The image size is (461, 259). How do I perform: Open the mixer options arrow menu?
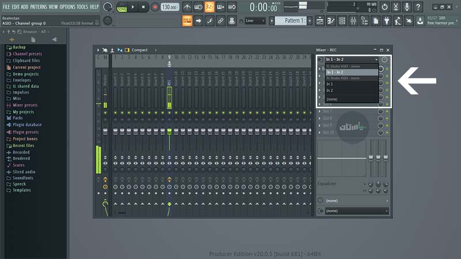pyautogui.click(x=98, y=50)
